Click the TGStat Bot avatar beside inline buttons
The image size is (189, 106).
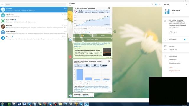click(x=70, y=39)
